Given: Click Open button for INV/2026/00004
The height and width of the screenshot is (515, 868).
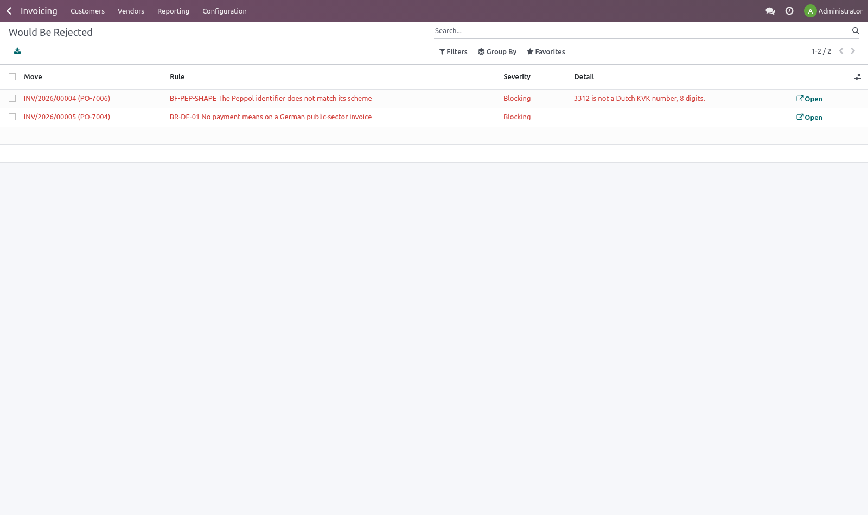Looking at the screenshot, I should (809, 99).
